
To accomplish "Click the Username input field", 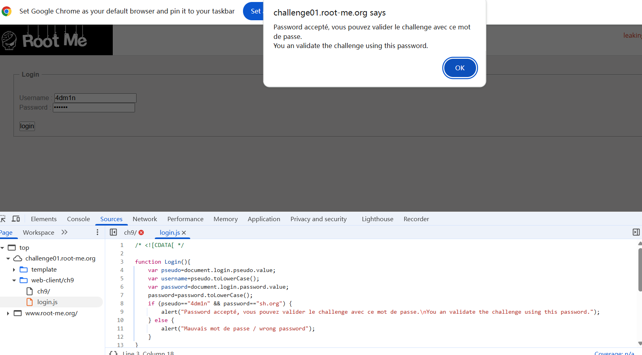I will [x=95, y=98].
